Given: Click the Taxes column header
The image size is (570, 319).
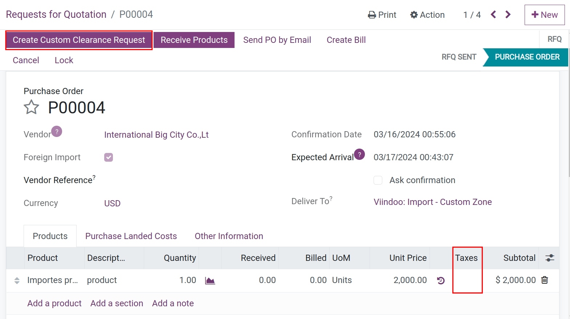Looking at the screenshot, I should [467, 258].
